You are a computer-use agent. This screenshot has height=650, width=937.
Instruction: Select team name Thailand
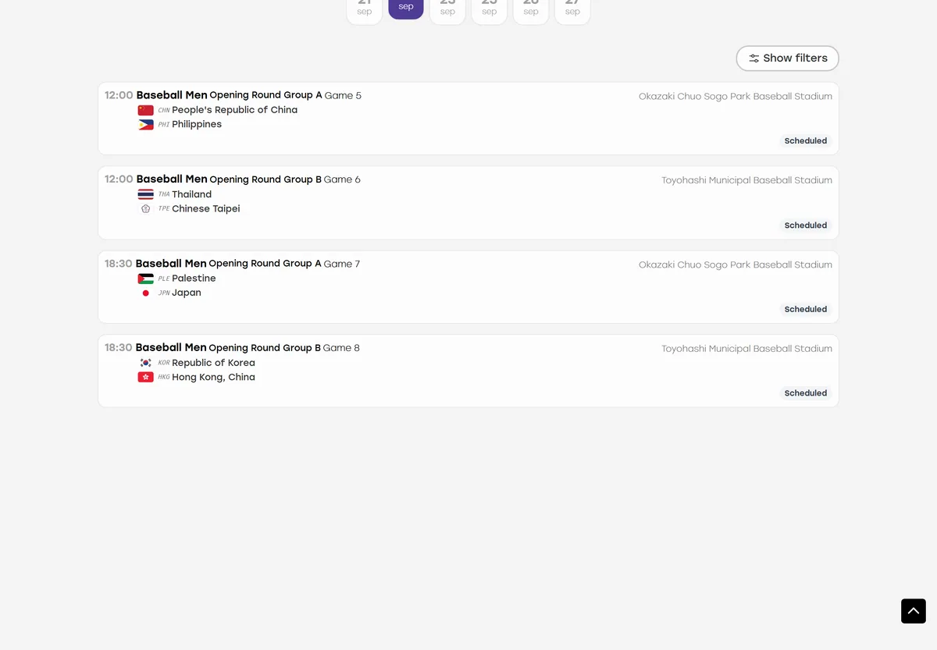pos(191,194)
